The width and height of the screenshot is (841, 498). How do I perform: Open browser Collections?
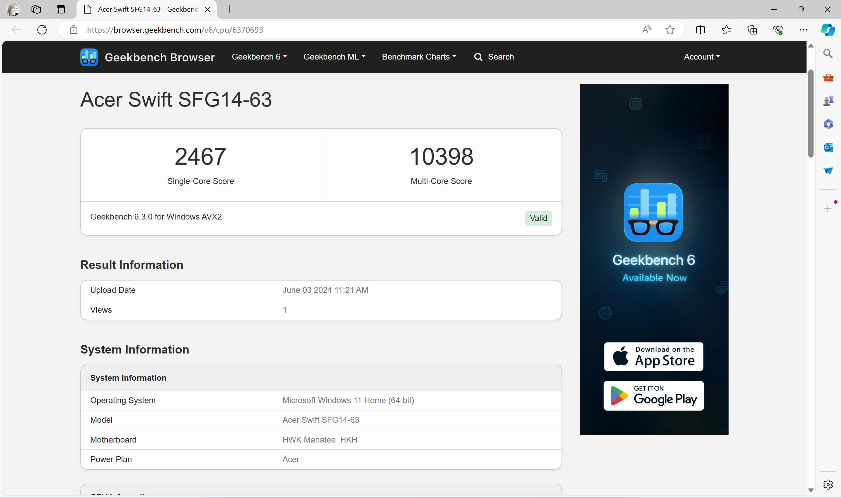click(x=752, y=30)
